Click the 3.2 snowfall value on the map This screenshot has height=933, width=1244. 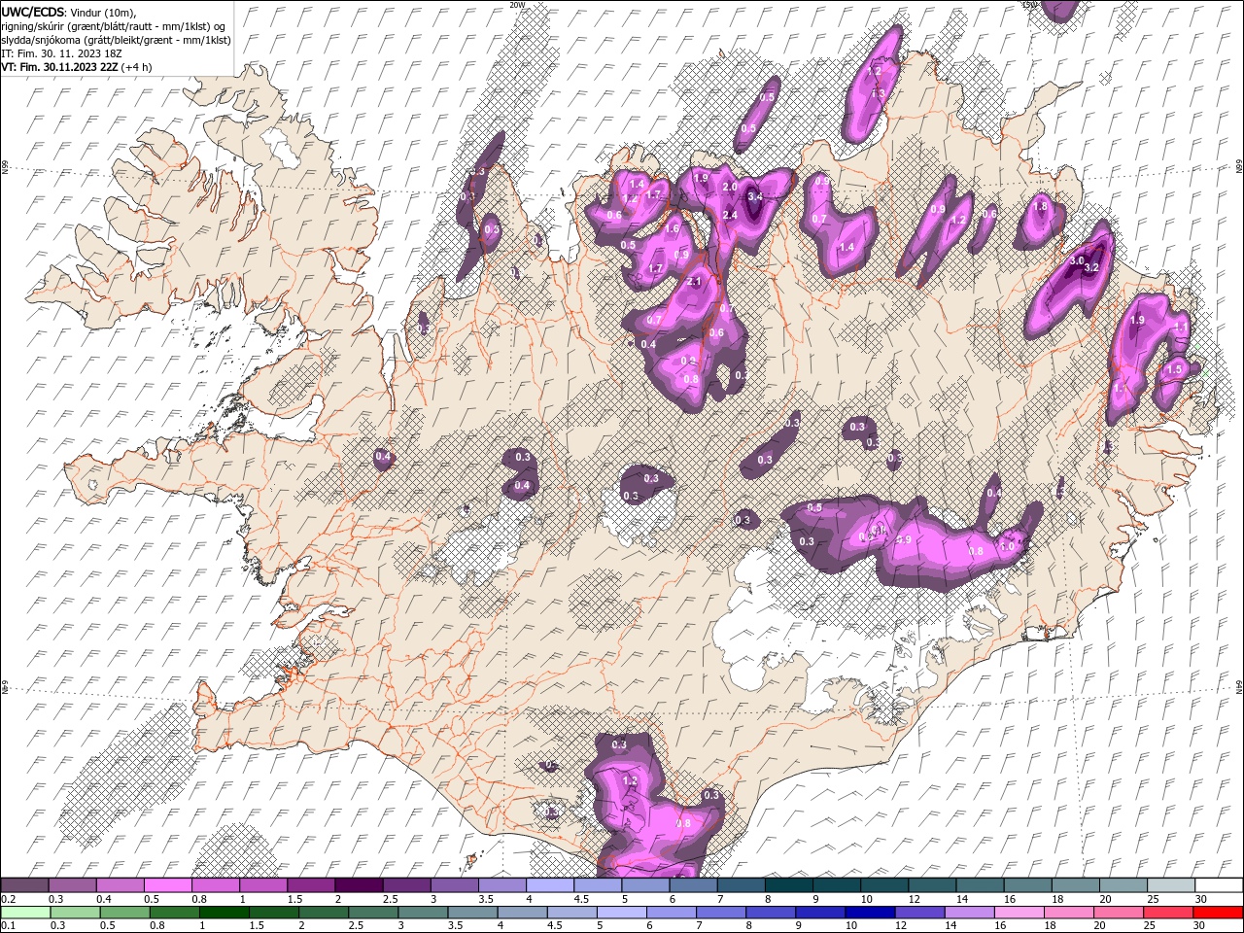click(x=1090, y=267)
